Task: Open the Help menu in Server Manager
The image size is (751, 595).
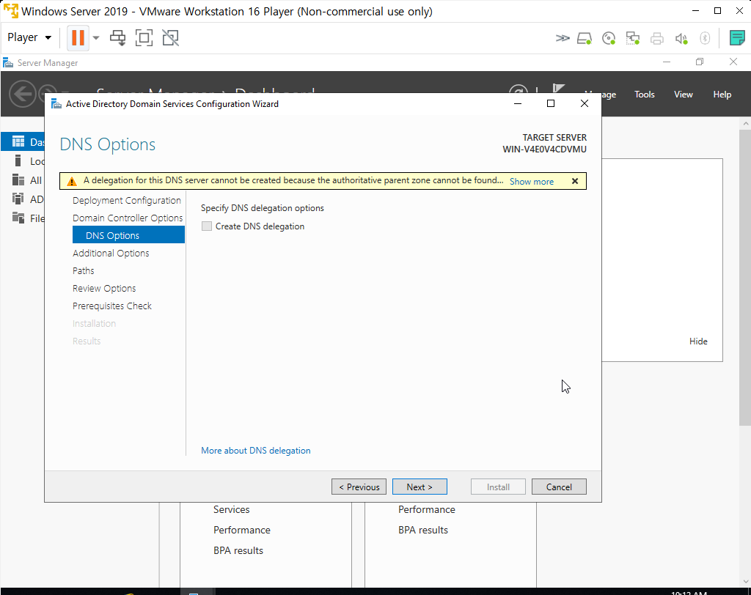Action: point(722,95)
